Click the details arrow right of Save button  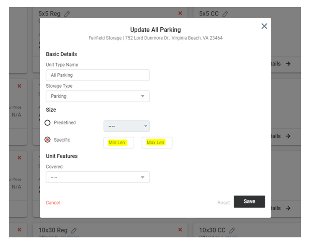tap(288, 208)
